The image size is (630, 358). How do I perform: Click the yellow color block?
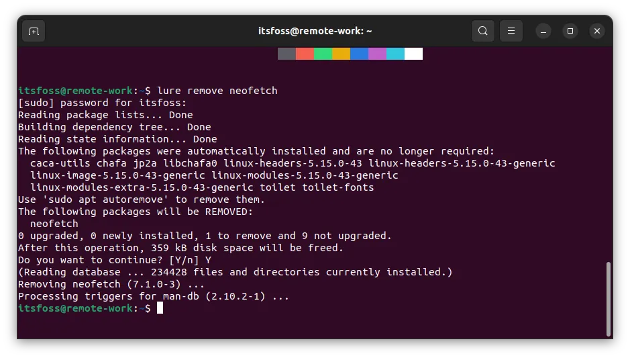[x=341, y=54]
